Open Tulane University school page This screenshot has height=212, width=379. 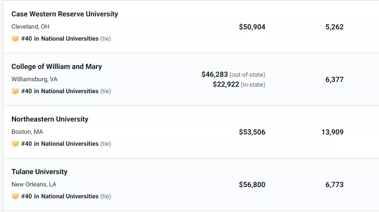coord(40,172)
